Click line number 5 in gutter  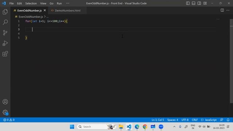coord(19,38)
